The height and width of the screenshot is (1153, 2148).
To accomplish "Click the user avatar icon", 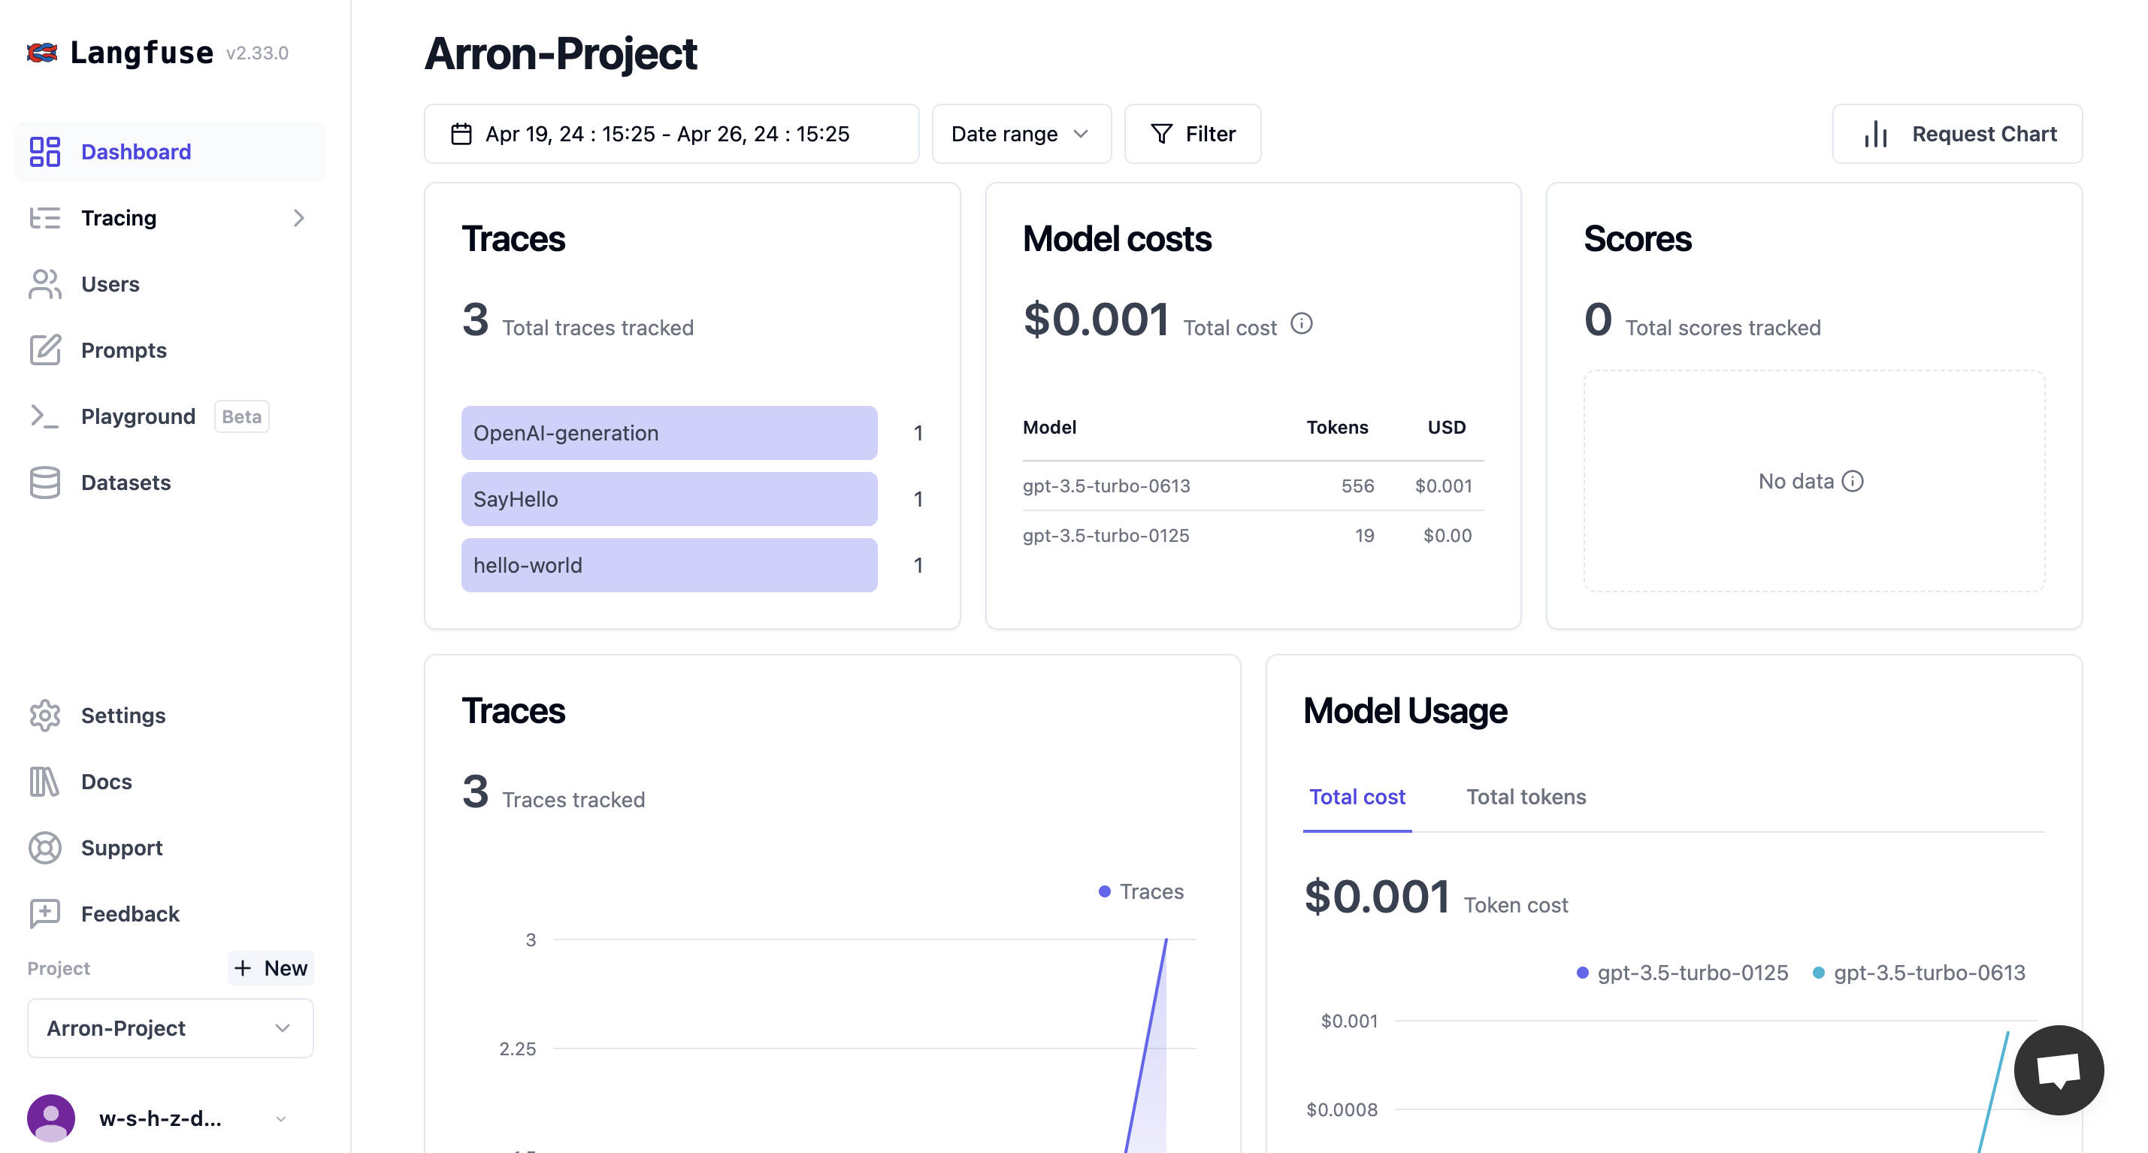I will pos(51,1118).
